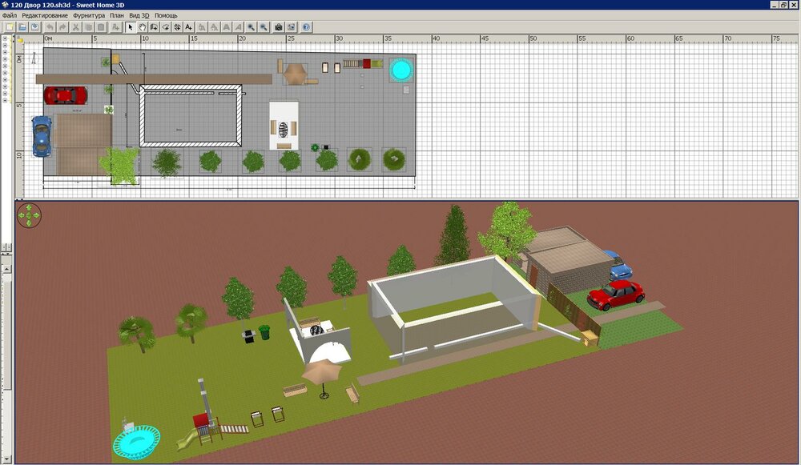
Task: Click the camera icon to create photo
Action: click(x=279, y=27)
